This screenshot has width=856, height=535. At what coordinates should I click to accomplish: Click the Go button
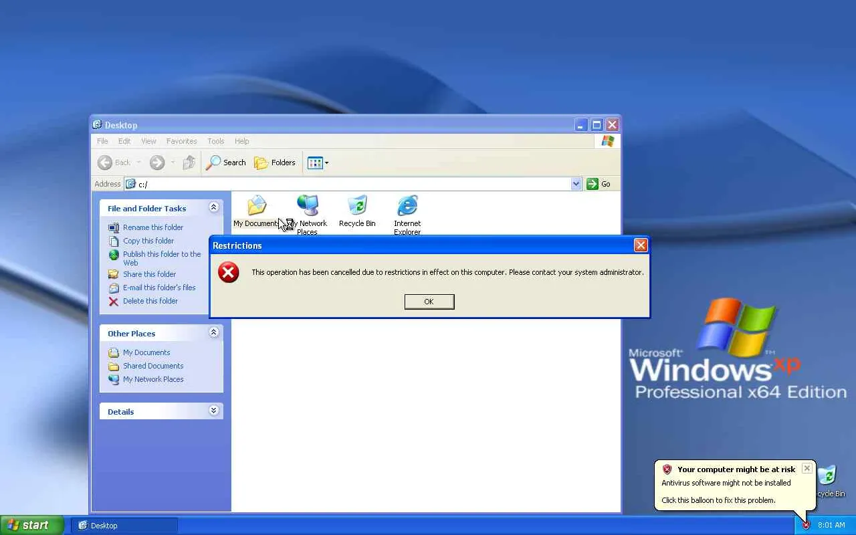click(599, 184)
